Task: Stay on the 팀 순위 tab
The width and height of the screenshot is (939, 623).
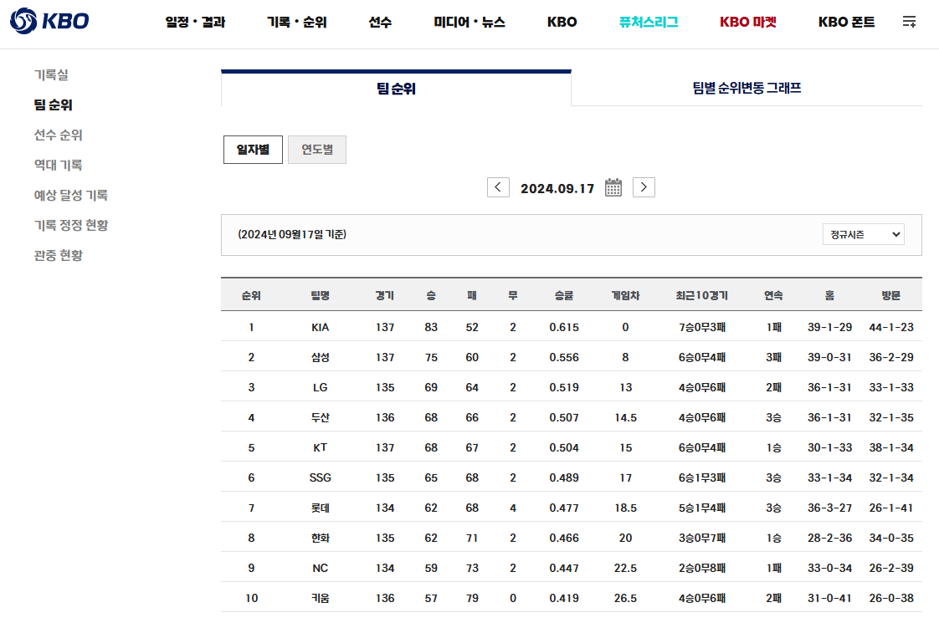Action: click(395, 87)
